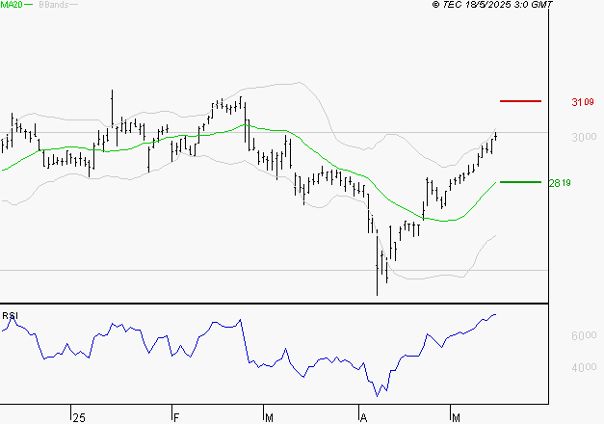Screen dimensions: 604x424
Task: Click the red resistance level line
Action: [x=520, y=101]
